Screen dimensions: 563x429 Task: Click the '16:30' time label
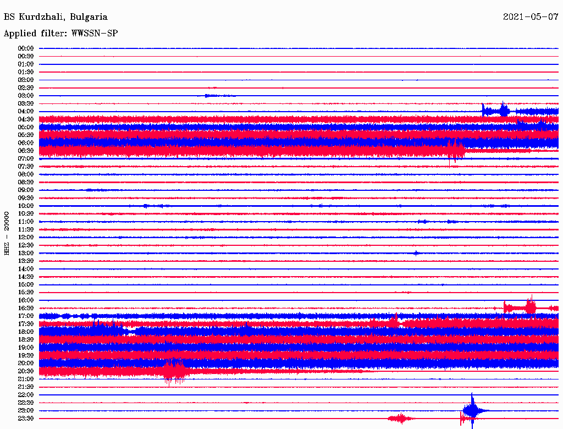pyautogui.click(x=26, y=309)
